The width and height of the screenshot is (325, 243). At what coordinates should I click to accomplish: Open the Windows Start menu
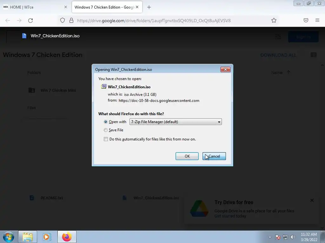(9, 237)
